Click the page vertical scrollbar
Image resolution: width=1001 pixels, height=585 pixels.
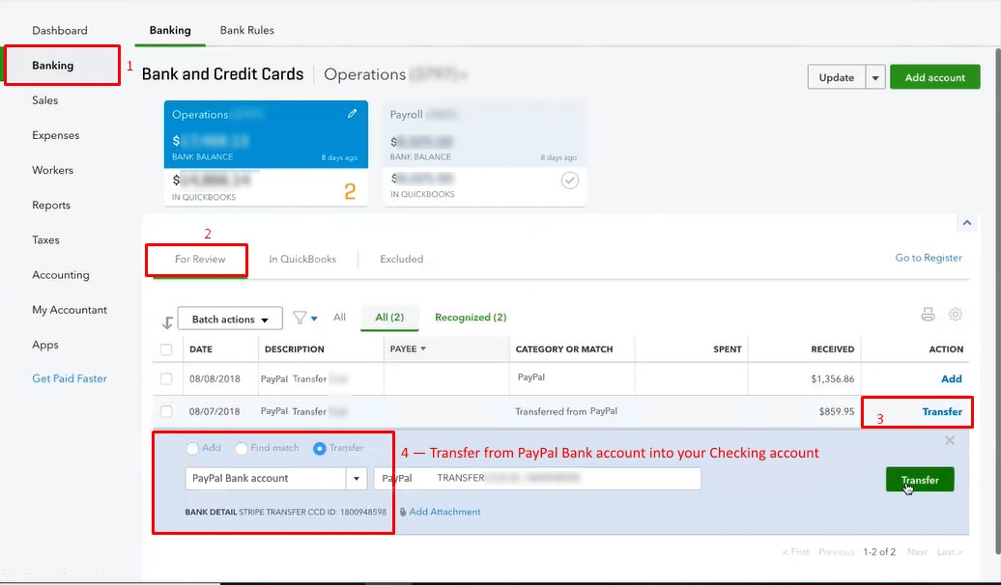997,300
